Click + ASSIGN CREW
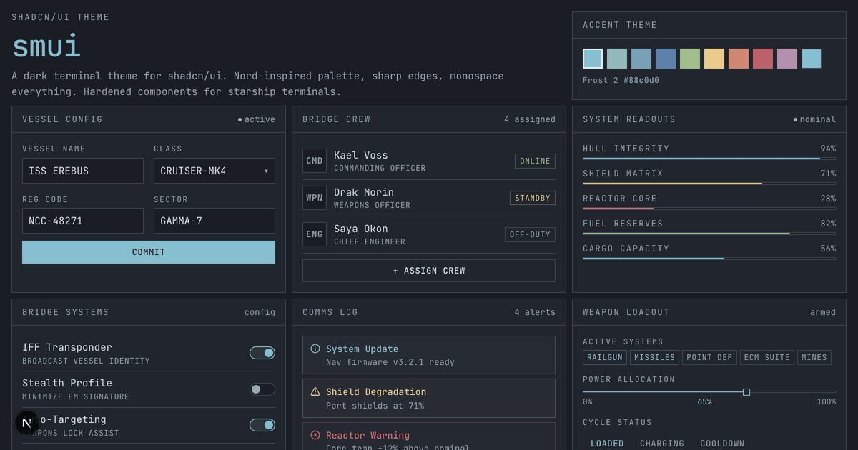 point(428,270)
